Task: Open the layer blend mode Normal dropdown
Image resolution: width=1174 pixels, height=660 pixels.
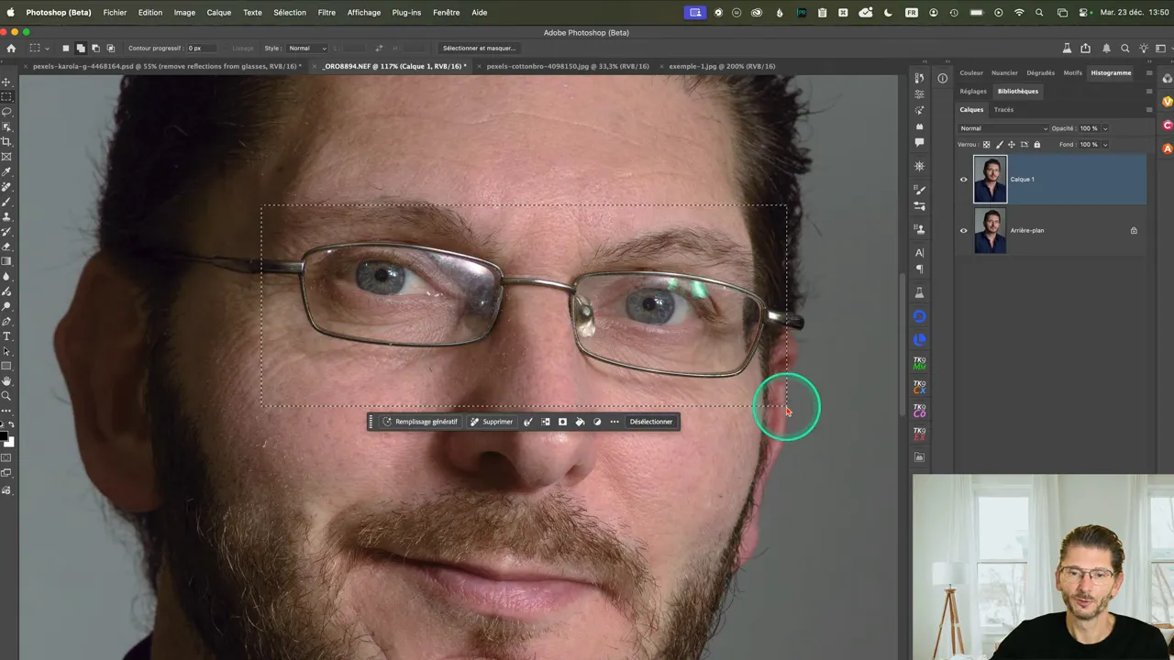Action: coord(1002,128)
